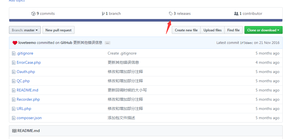The width and height of the screenshot is (293, 139).
Task: Open latest commit hash 1f3daec
Action: pyautogui.click(x=246, y=43)
